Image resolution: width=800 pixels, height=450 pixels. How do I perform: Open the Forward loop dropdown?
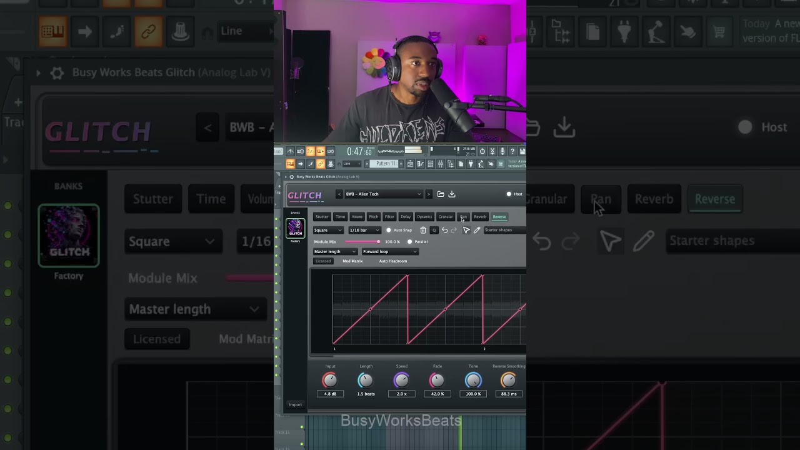[x=389, y=252]
